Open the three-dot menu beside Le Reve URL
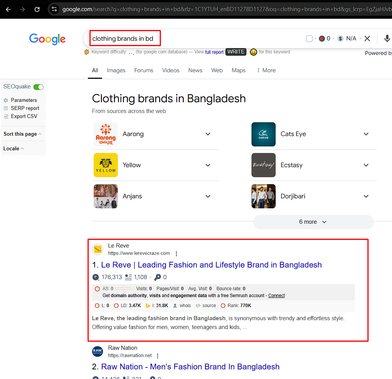 [176, 253]
